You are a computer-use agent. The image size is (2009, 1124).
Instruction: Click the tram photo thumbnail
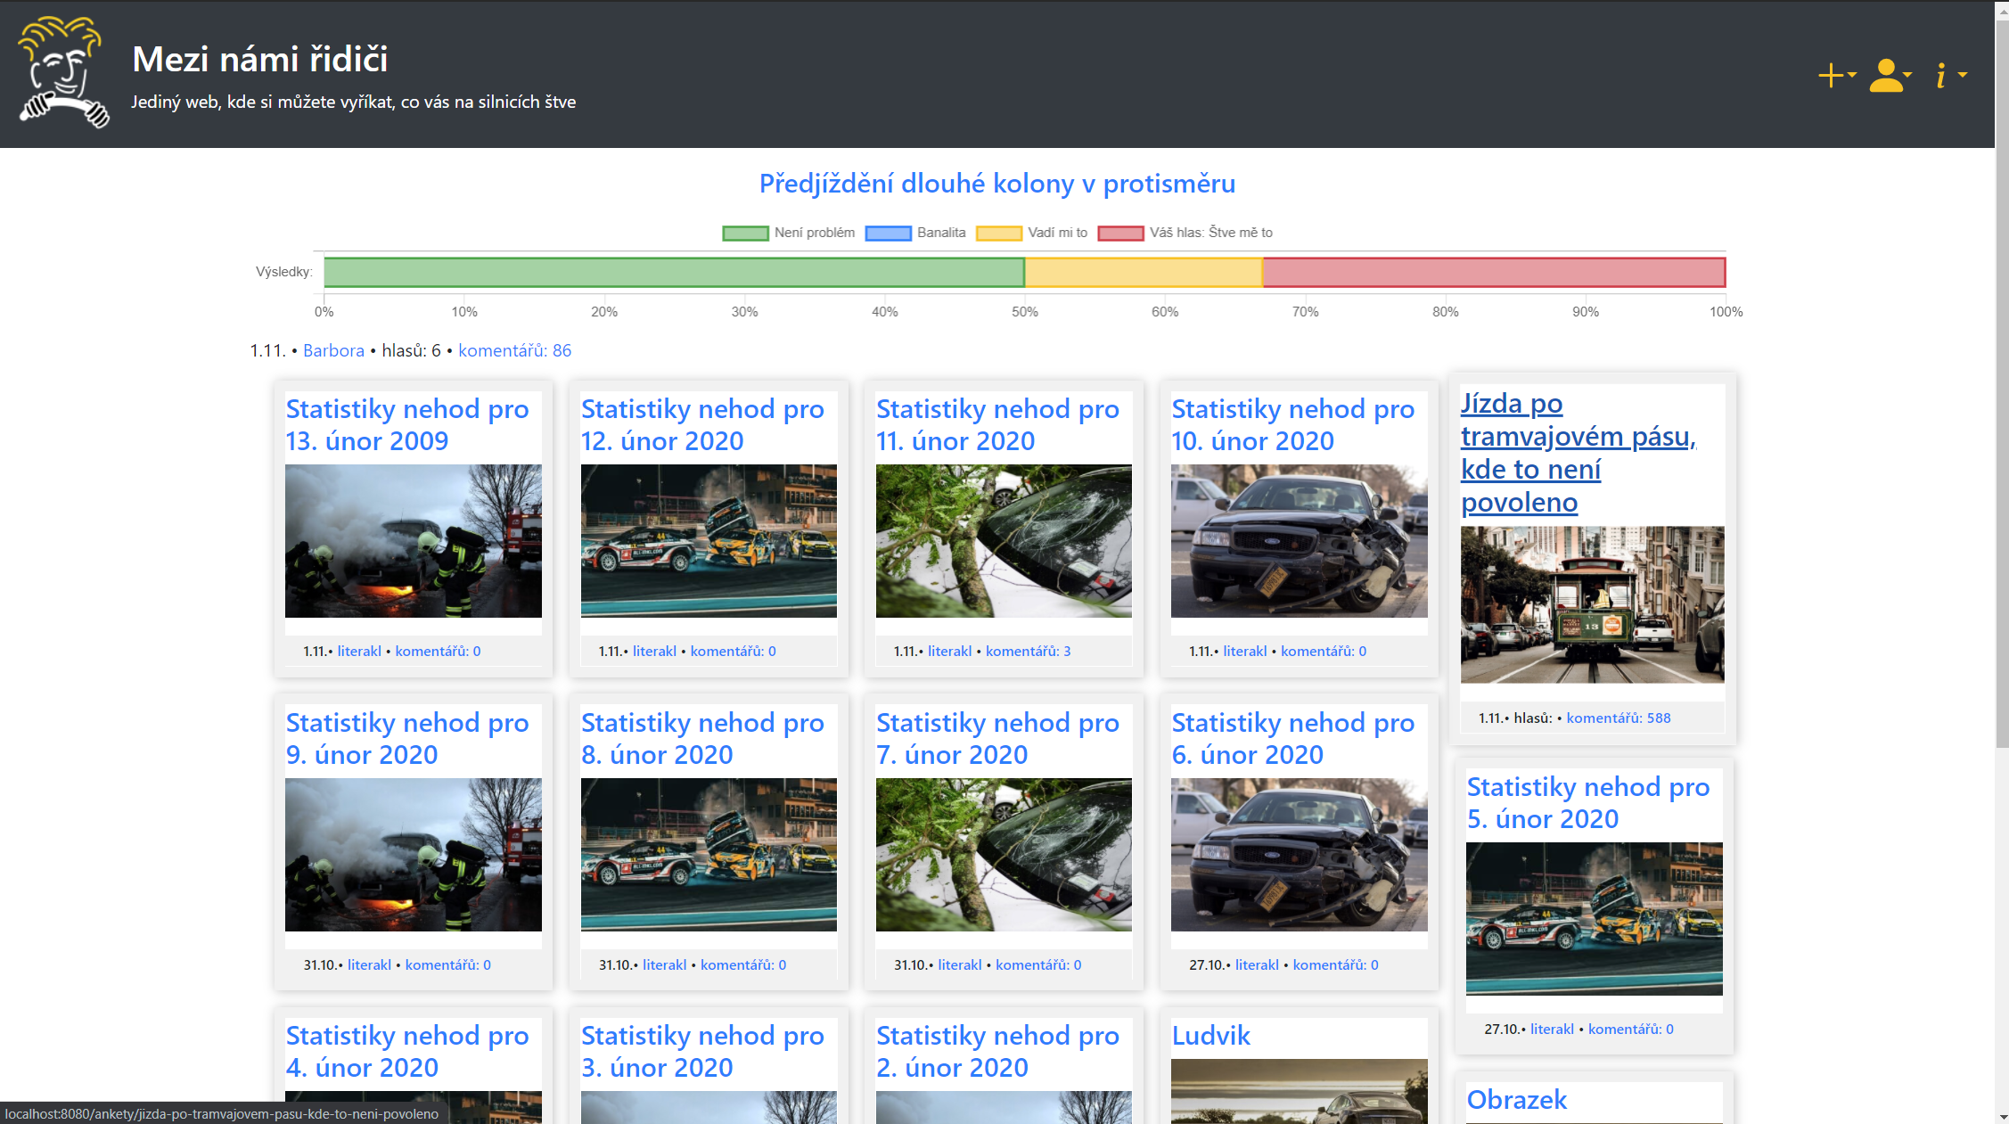pyautogui.click(x=1592, y=605)
